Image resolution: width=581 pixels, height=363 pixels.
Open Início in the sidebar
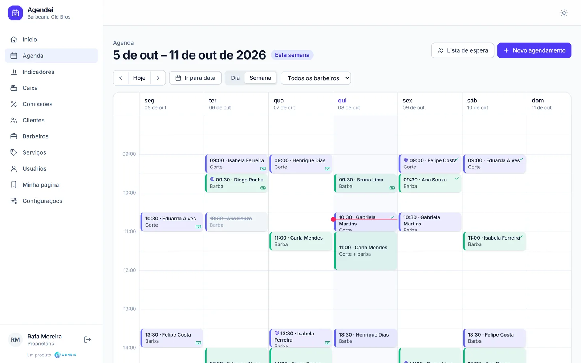[x=51, y=40]
